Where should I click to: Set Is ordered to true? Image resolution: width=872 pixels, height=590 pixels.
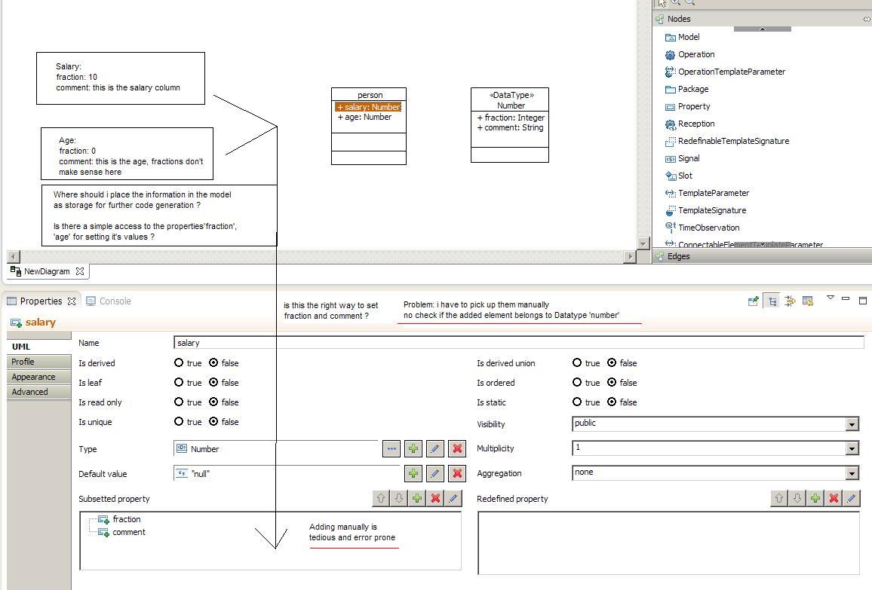(x=577, y=382)
